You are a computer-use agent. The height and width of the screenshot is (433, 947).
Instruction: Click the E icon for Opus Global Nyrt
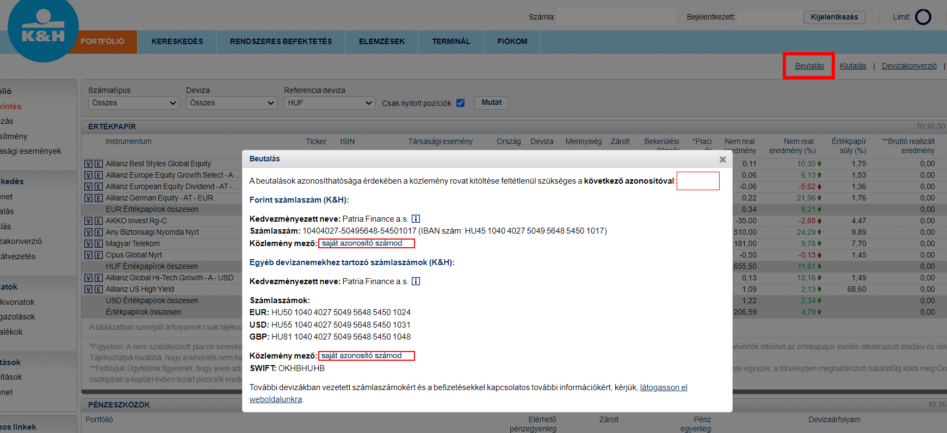[x=98, y=255]
